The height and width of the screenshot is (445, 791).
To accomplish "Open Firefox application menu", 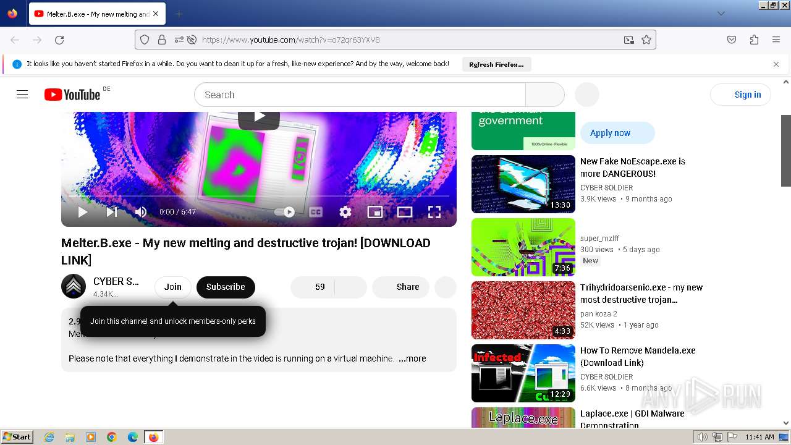I will (776, 40).
